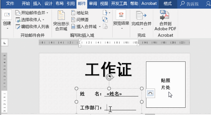Click the top-right text box sizing handle
Image resolution: width=211 pixels, height=115 pixels.
coord(142,89)
